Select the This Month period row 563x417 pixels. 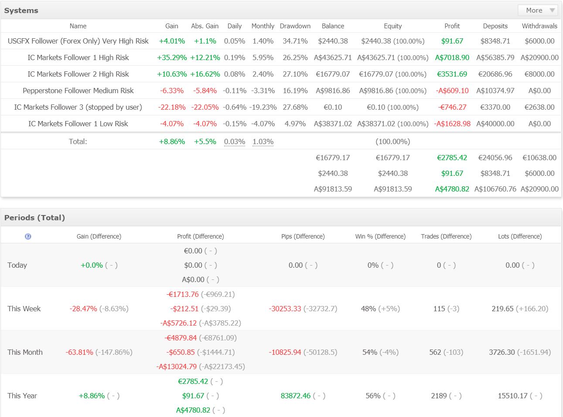click(25, 352)
